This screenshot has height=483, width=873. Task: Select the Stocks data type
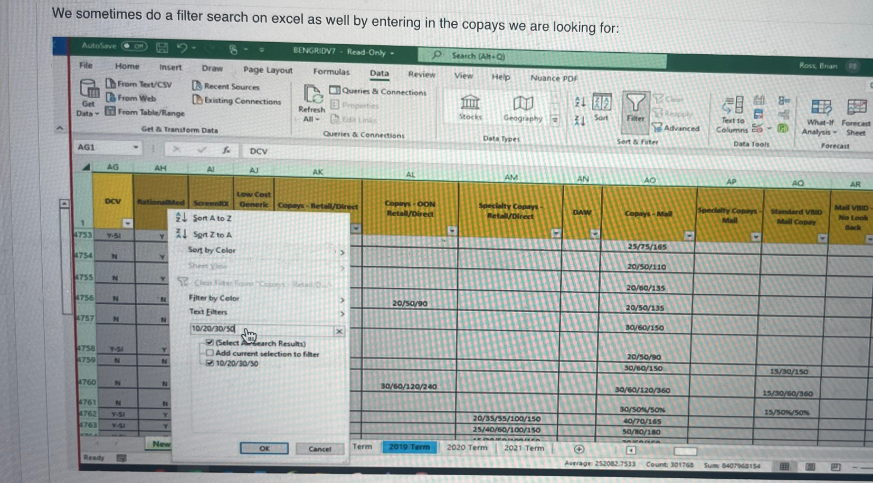[470, 108]
